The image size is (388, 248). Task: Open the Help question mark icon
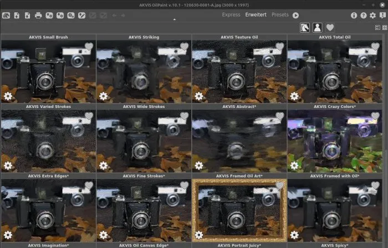(364, 15)
